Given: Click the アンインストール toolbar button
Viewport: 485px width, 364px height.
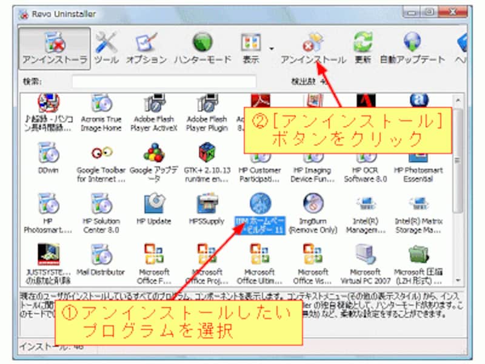Looking at the screenshot, I should 313,49.
